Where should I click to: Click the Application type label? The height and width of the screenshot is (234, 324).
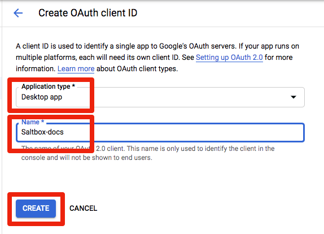click(48, 86)
